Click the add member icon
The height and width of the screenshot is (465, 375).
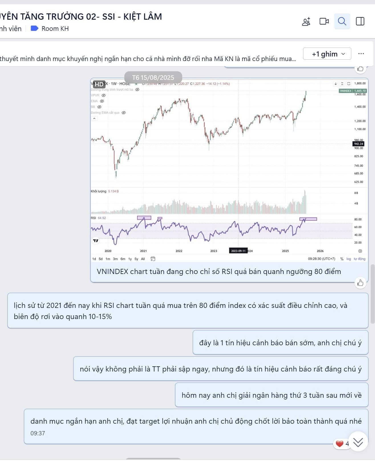pos(306,22)
